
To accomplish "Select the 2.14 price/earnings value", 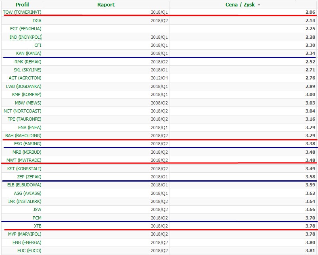I will (x=310, y=21).
